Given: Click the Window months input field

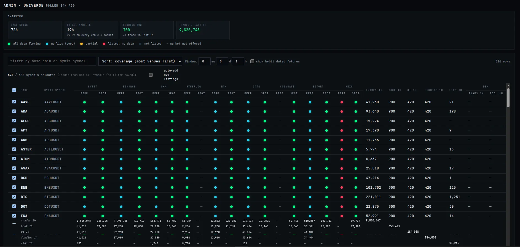Looking at the screenshot, I should 205,61.
